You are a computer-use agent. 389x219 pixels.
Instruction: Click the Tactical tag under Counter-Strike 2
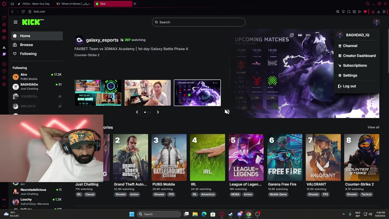366,194
